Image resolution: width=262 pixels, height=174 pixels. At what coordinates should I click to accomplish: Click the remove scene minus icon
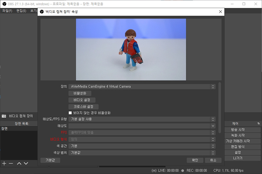(11, 163)
